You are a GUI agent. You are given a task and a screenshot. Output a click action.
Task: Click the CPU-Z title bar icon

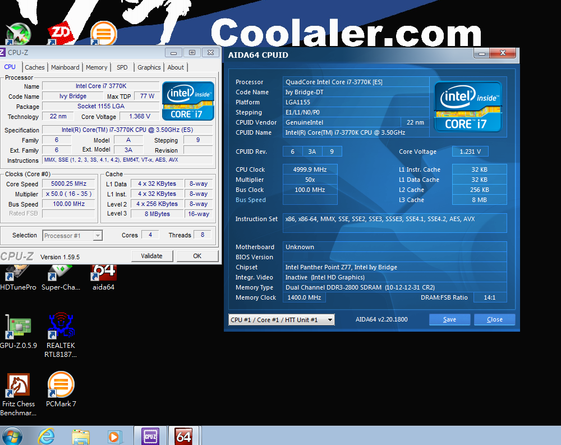[x=2, y=52]
